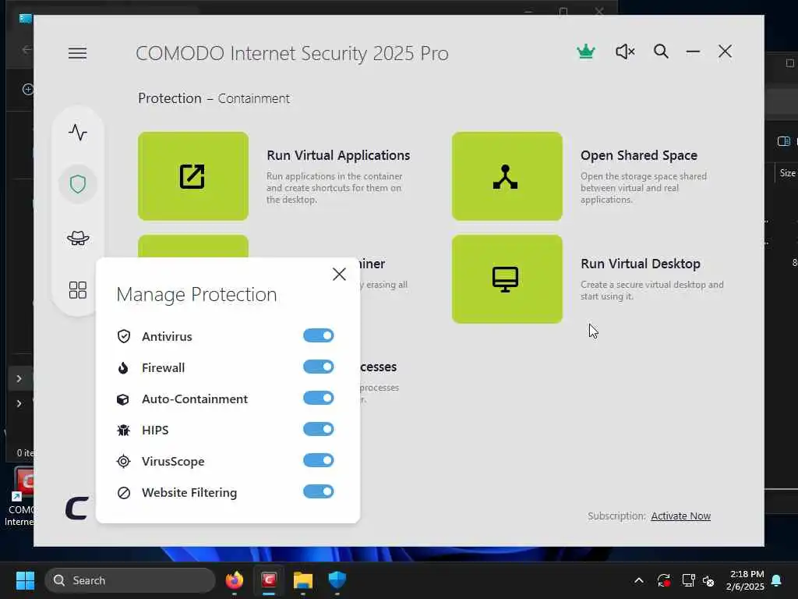798x599 pixels.
Task: Turn off the Firewall switch
Action: click(319, 367)
